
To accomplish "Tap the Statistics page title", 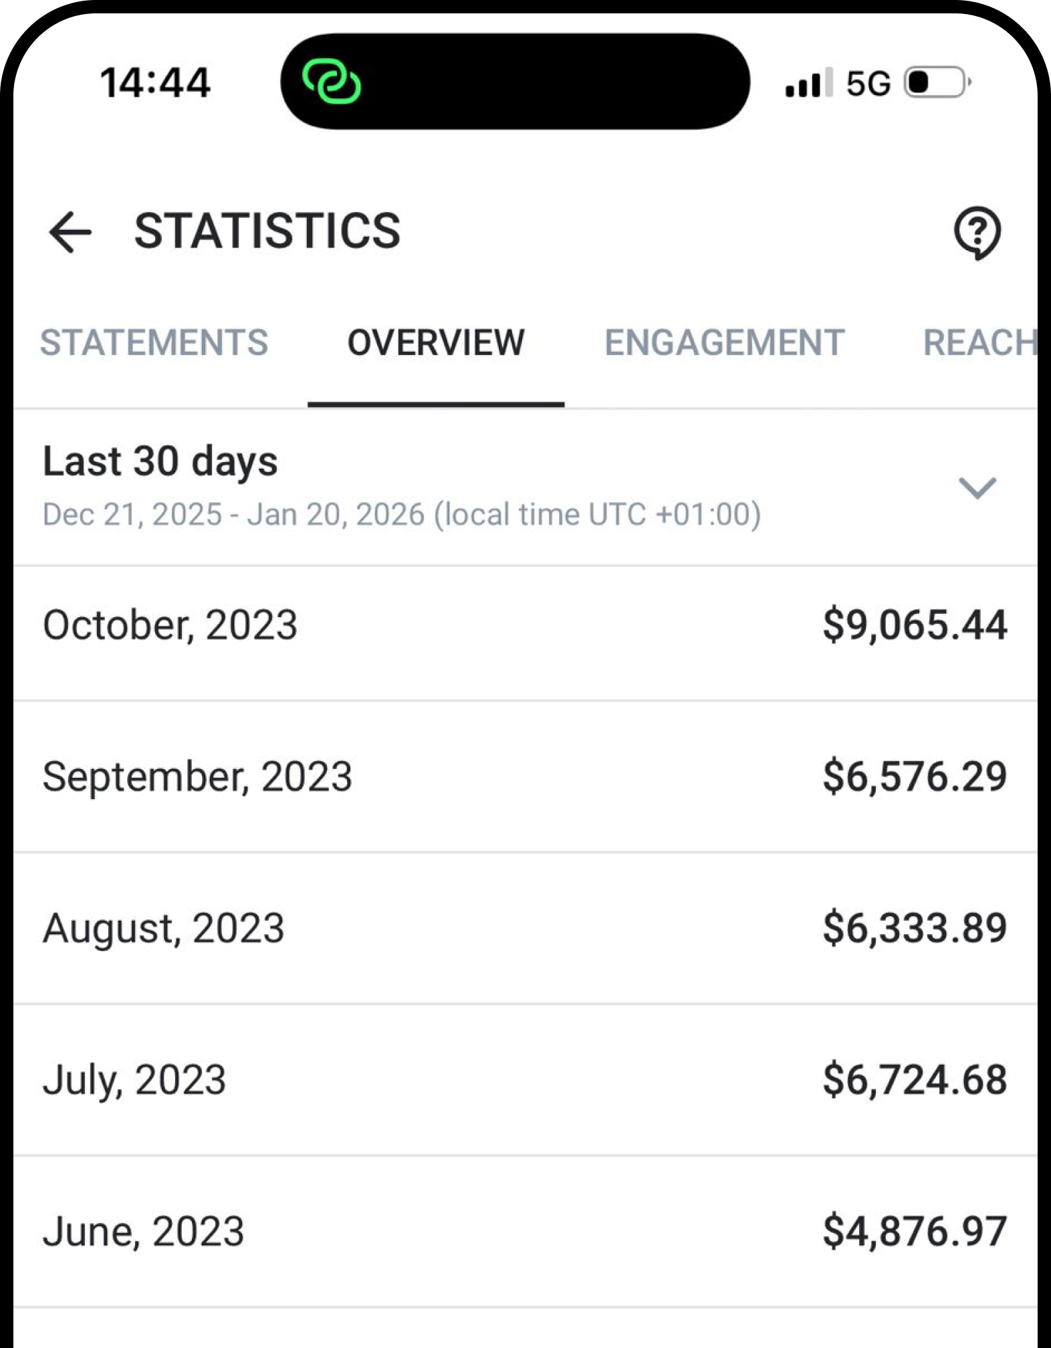I will 267,231.
